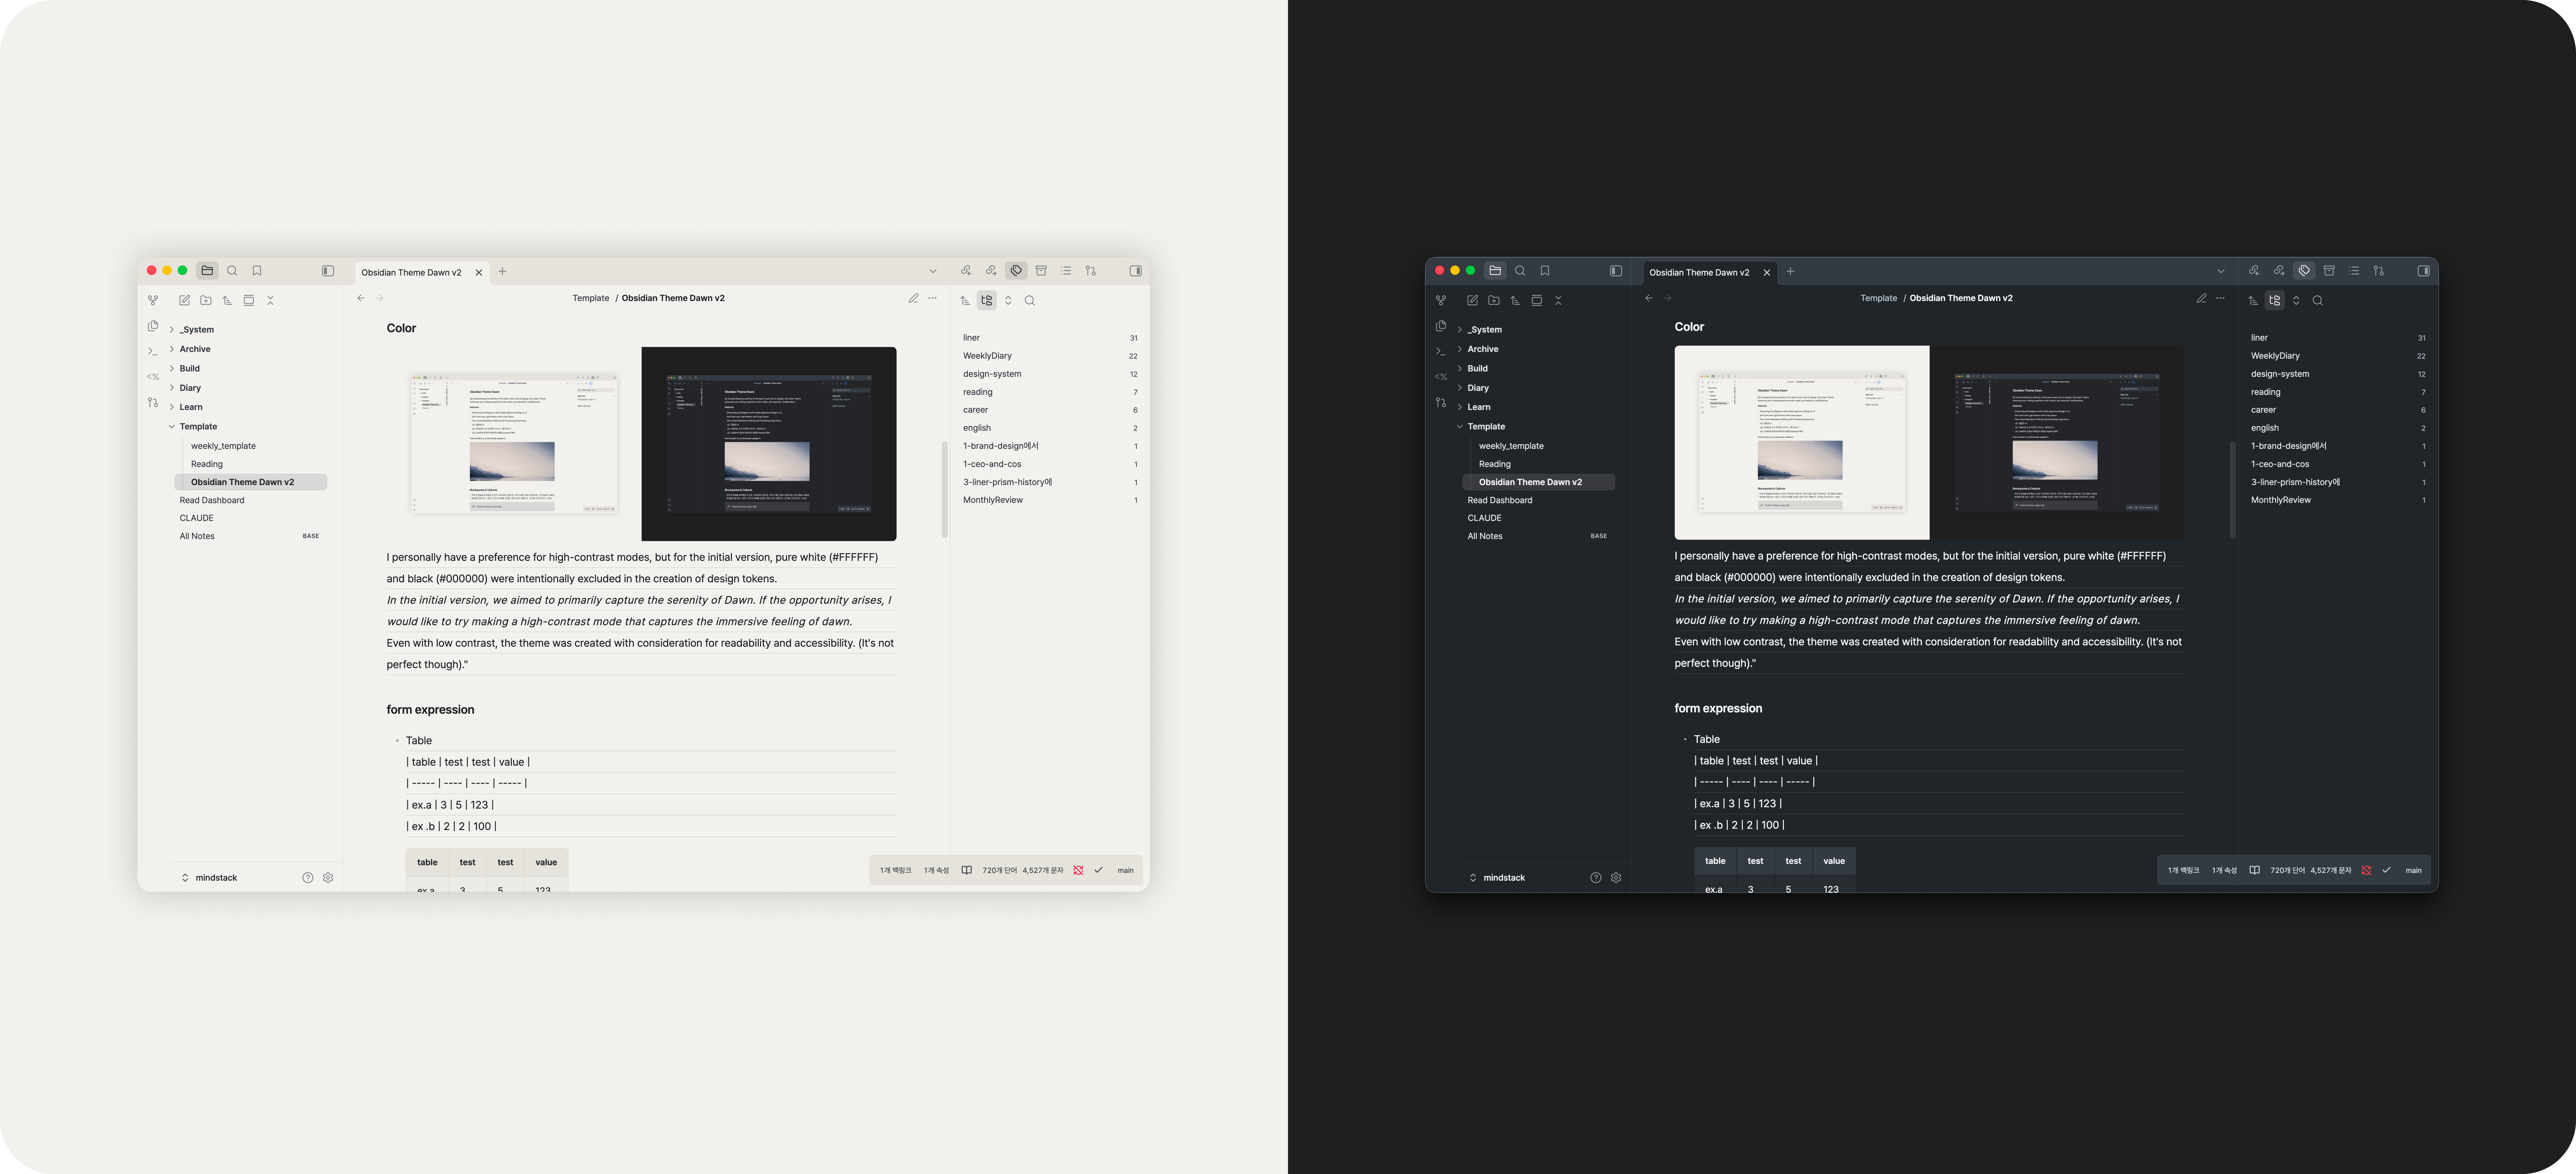
Task: Open git branch icon in dark window header
Action: pos(2379,271)
